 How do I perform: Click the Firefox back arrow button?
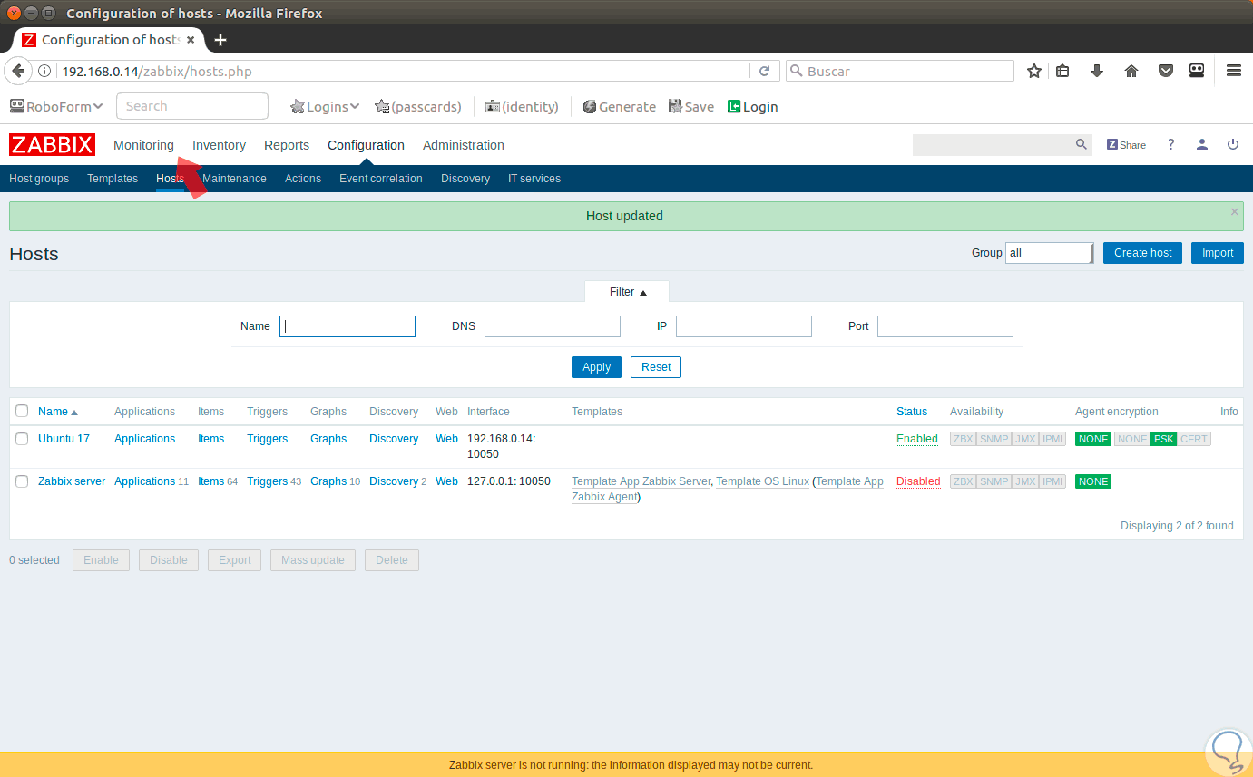[18, 71]
